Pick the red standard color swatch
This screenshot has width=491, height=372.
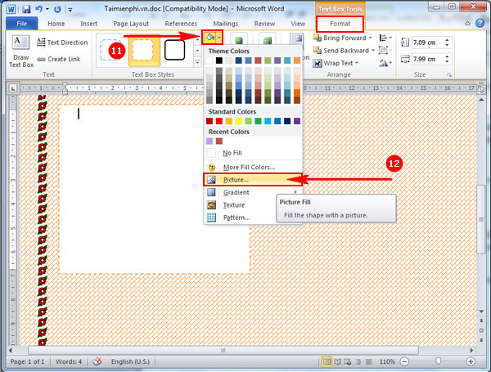[220, 121]
